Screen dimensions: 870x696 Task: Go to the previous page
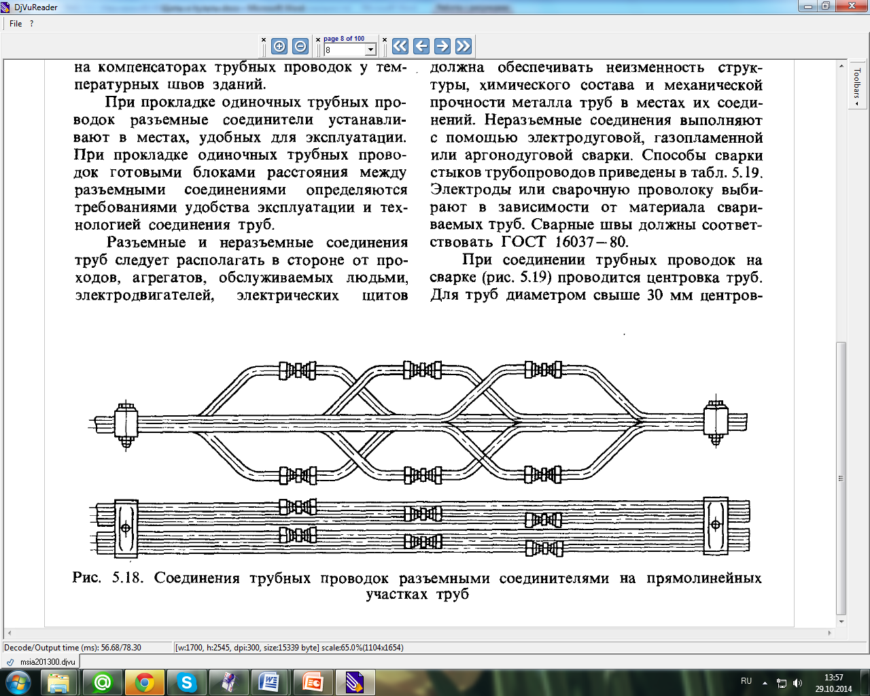[x=421, y=46]
